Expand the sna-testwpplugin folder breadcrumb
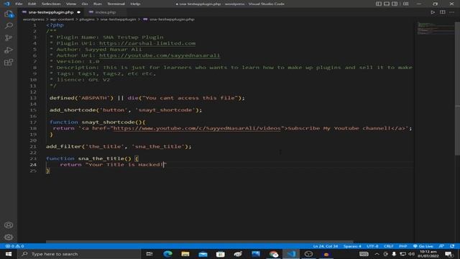This screenshot has width=460, height=259. coord(118,19)
